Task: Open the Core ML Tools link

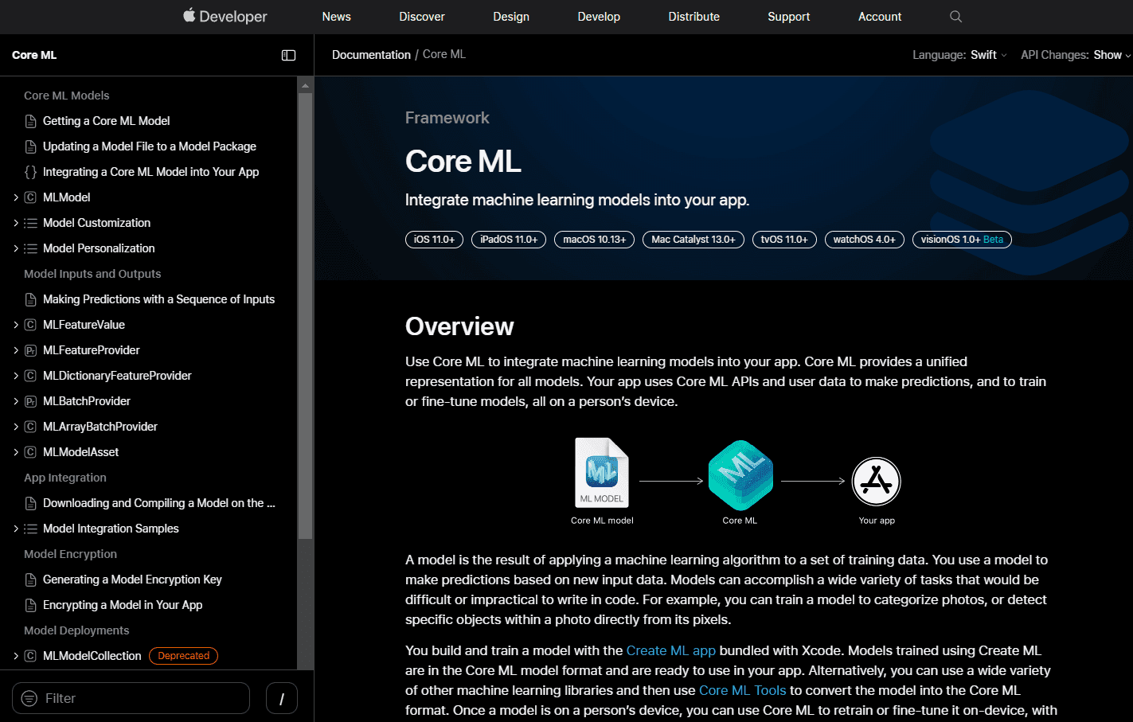Action: pos(743,690)
